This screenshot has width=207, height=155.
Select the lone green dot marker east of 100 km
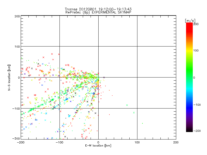(142, 123)
